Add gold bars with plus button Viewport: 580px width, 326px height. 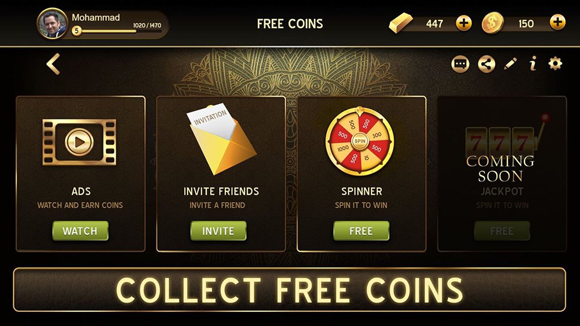[x=463, y=23]
